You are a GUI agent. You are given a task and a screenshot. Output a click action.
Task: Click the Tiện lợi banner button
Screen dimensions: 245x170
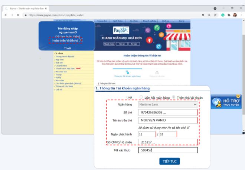122,44
